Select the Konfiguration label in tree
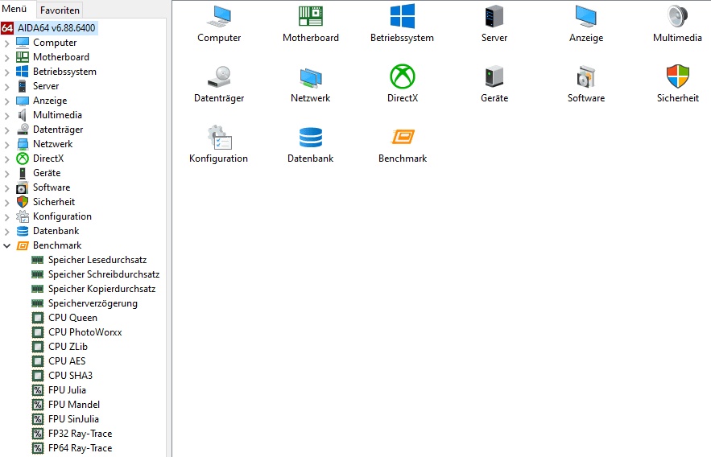Image resolution: width=711 pixels, height=457 pixels. (x=62, y=216)
